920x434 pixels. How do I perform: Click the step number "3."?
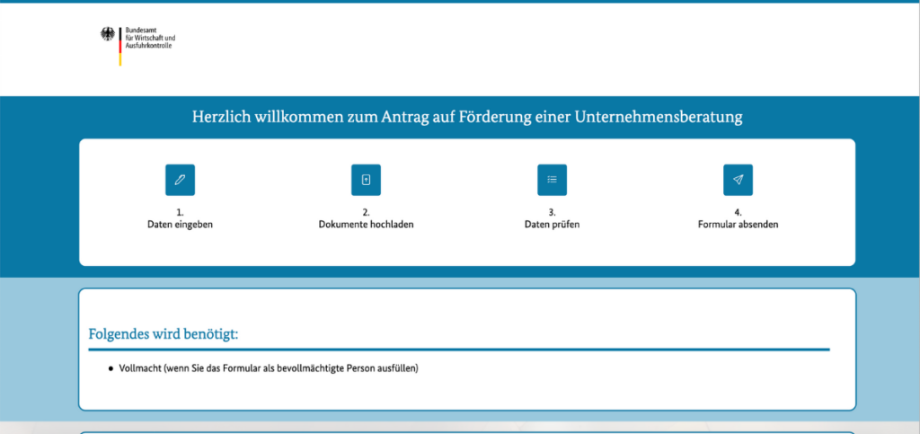(x=552, y=213)
